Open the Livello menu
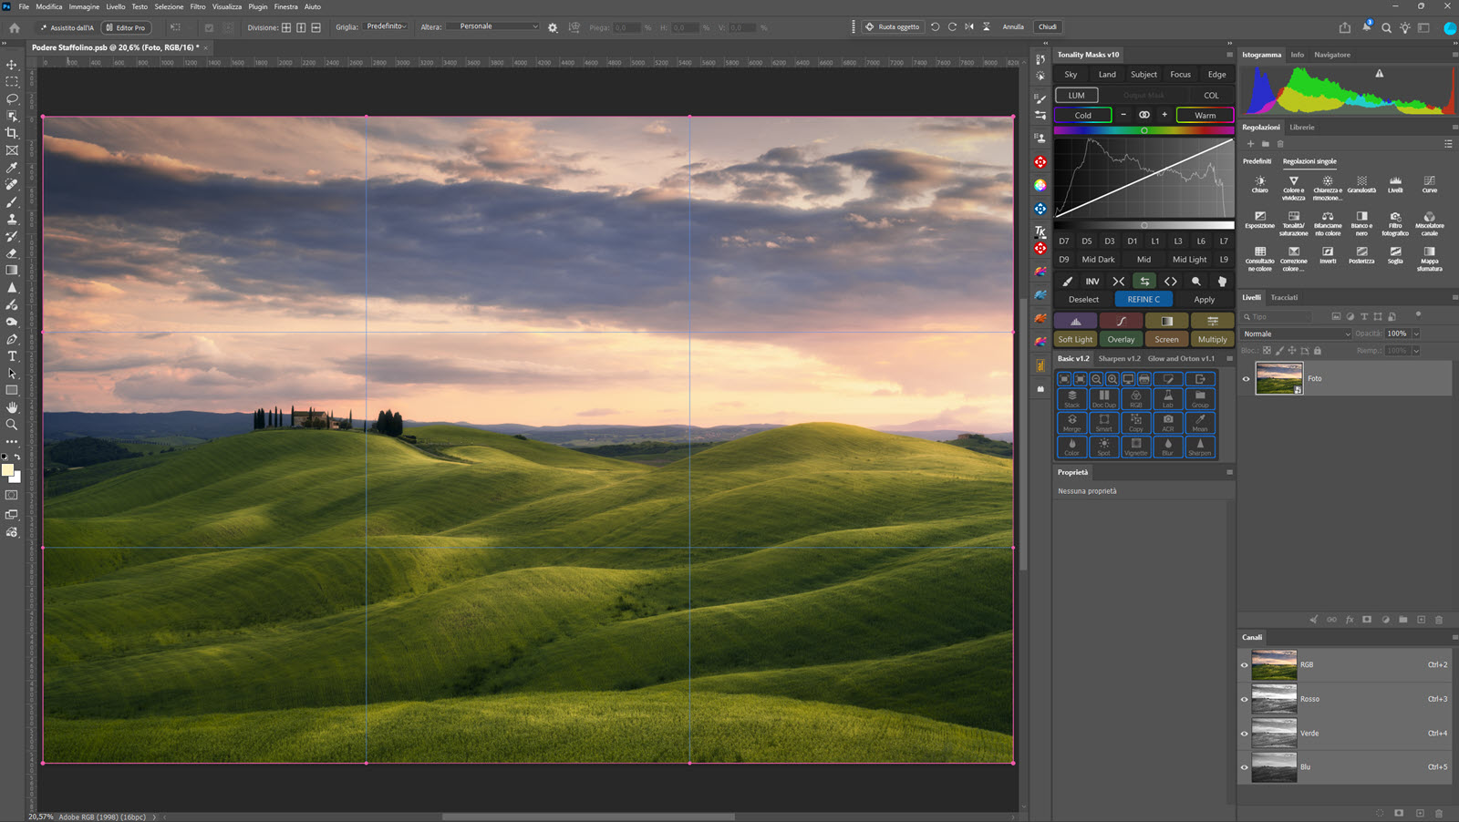Screen dimensions: 1459x822 click(x=116, y=6)
